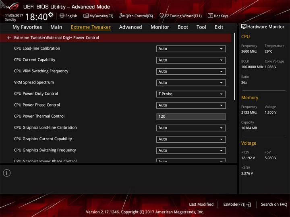Expand CPU Graphics Current Capability dropdown
290x217 pixels.
[191, 139]
